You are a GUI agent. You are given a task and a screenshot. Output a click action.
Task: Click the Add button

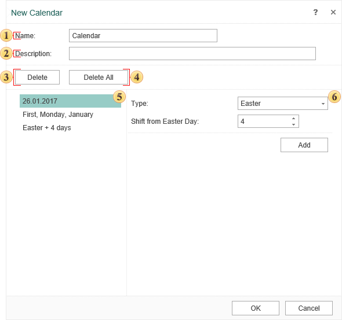tap(304, 145)
